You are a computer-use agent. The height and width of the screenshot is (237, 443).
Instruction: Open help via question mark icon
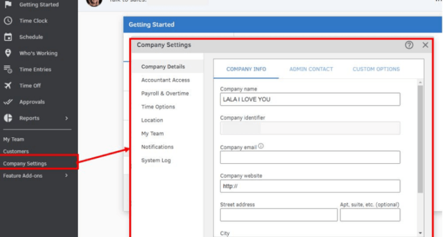click(409, 45)
